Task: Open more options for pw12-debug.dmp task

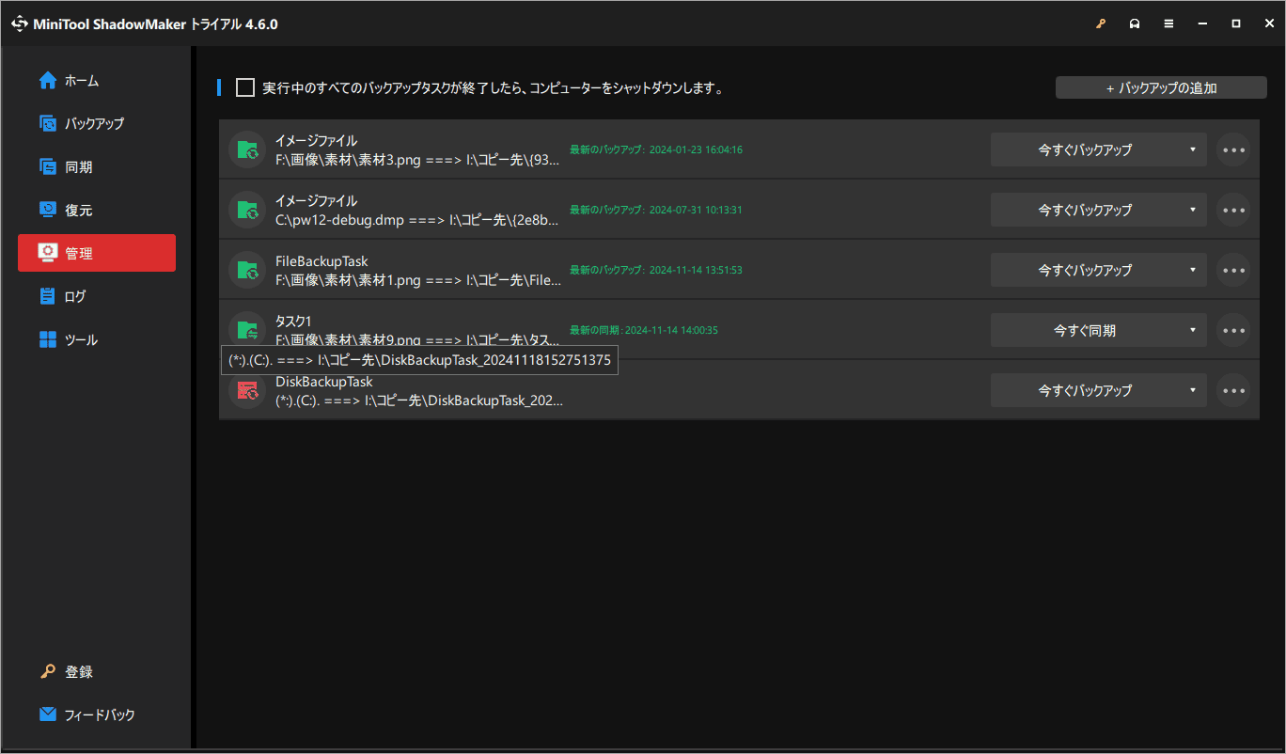Action: click(x=1233, y=210)
